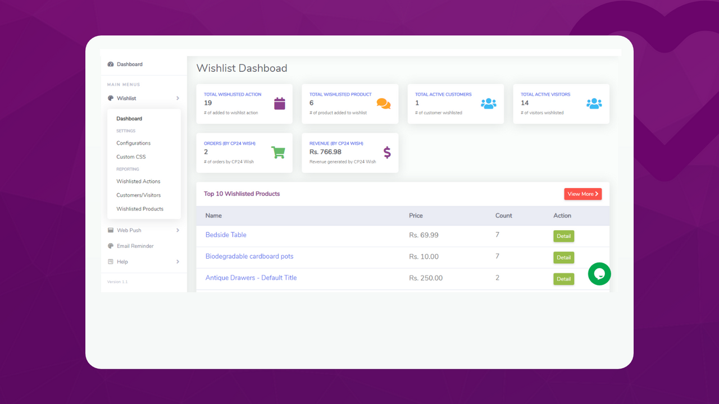Click the Action column header
The height and width of the screenshot is (404, 719).
point(562,215)
